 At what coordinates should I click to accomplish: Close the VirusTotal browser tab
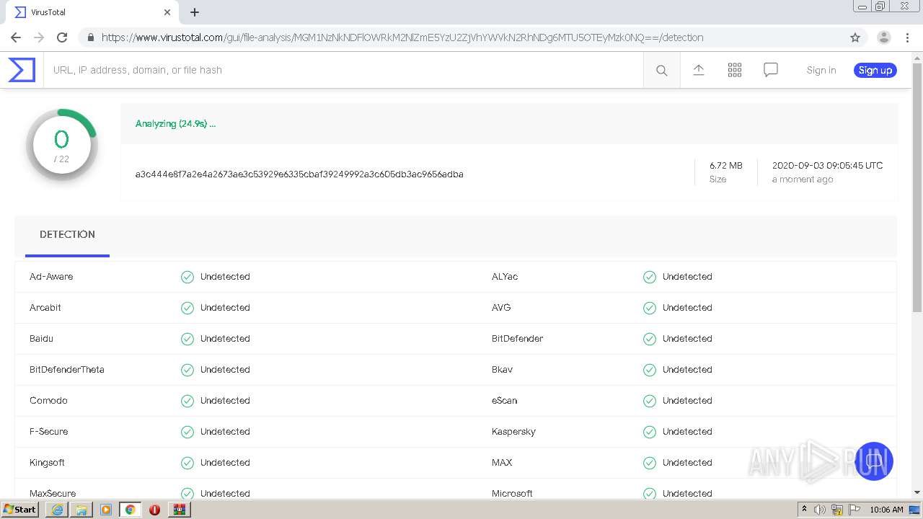coord(167,12)
